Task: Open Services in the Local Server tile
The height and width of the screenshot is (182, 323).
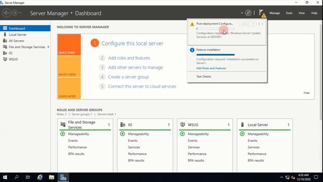Action: coord(253,147)
